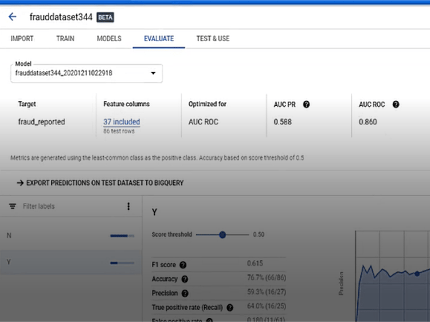Click the Optimized for AUC ROC value
Image resolution: width=430 pixels, height=322 pixels.
204,121
